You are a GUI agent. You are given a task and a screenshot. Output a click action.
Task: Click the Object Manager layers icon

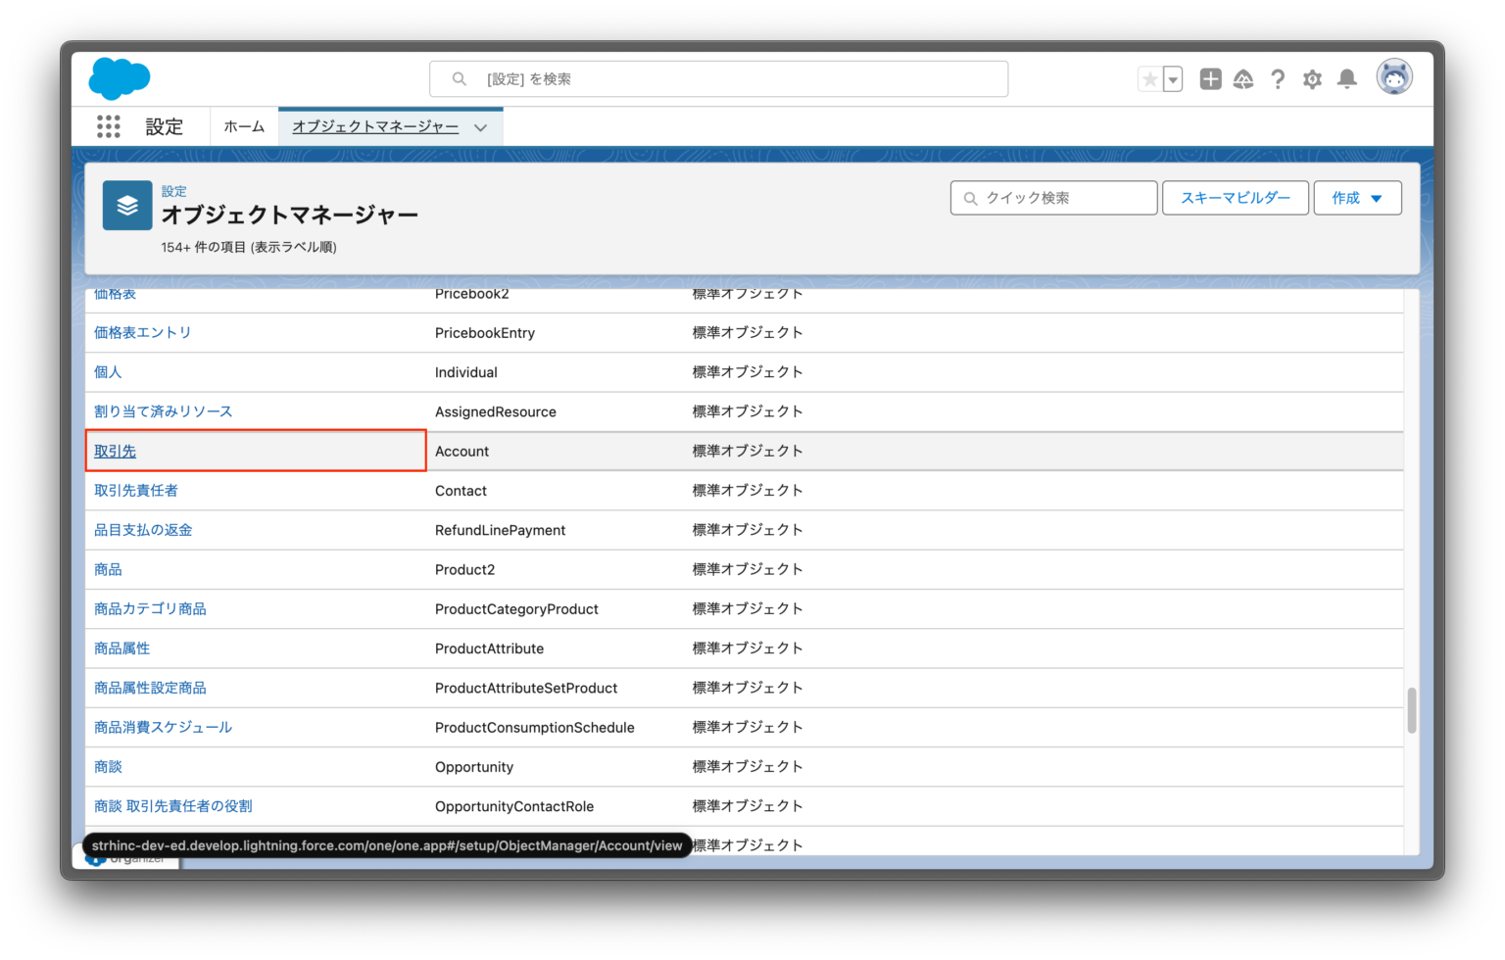(x=127, y=206)
